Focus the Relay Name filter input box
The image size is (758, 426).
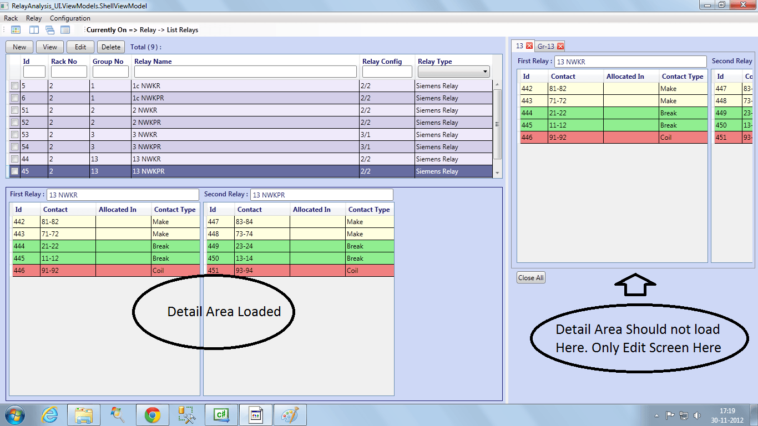click(x=245, y=72)
